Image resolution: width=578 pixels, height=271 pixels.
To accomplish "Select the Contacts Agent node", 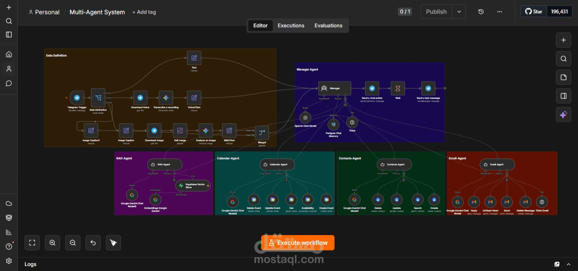I will [x=394, y=164].
